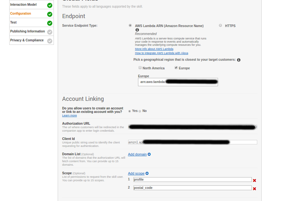The height and width of the screenshot is (201, 284).
Task: Open the Configuration section
Action: [32, 14]
